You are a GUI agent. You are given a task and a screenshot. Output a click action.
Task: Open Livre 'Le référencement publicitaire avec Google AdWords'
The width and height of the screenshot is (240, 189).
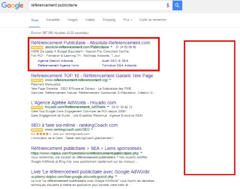pyautogui.click(x=91, y=172)
